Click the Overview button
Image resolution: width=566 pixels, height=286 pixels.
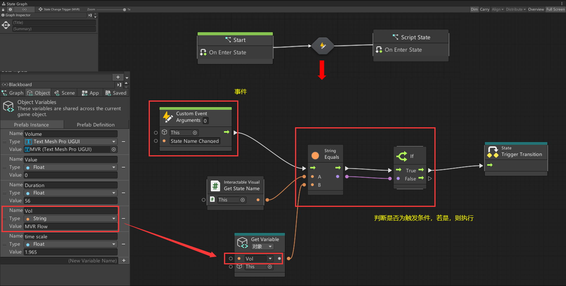[536, 9]
